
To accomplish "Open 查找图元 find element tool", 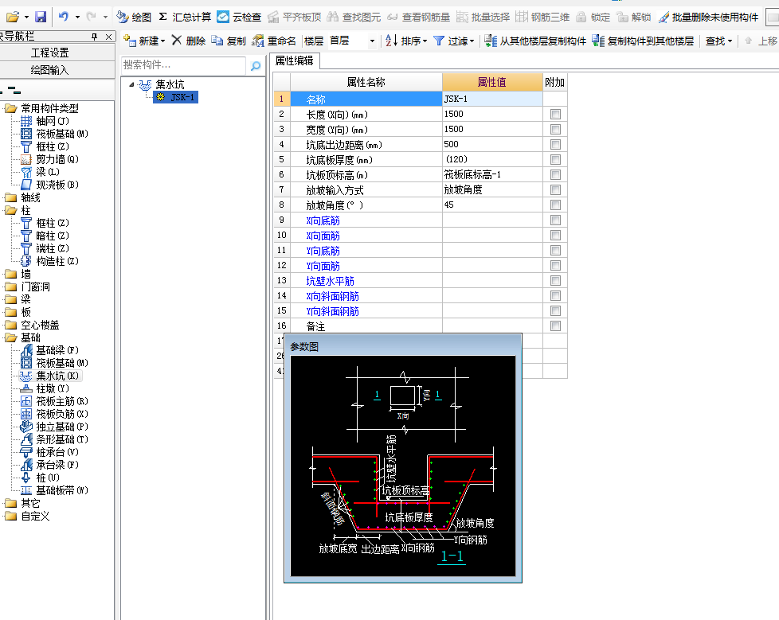I will pyautogui.click(x=354, y=17).
